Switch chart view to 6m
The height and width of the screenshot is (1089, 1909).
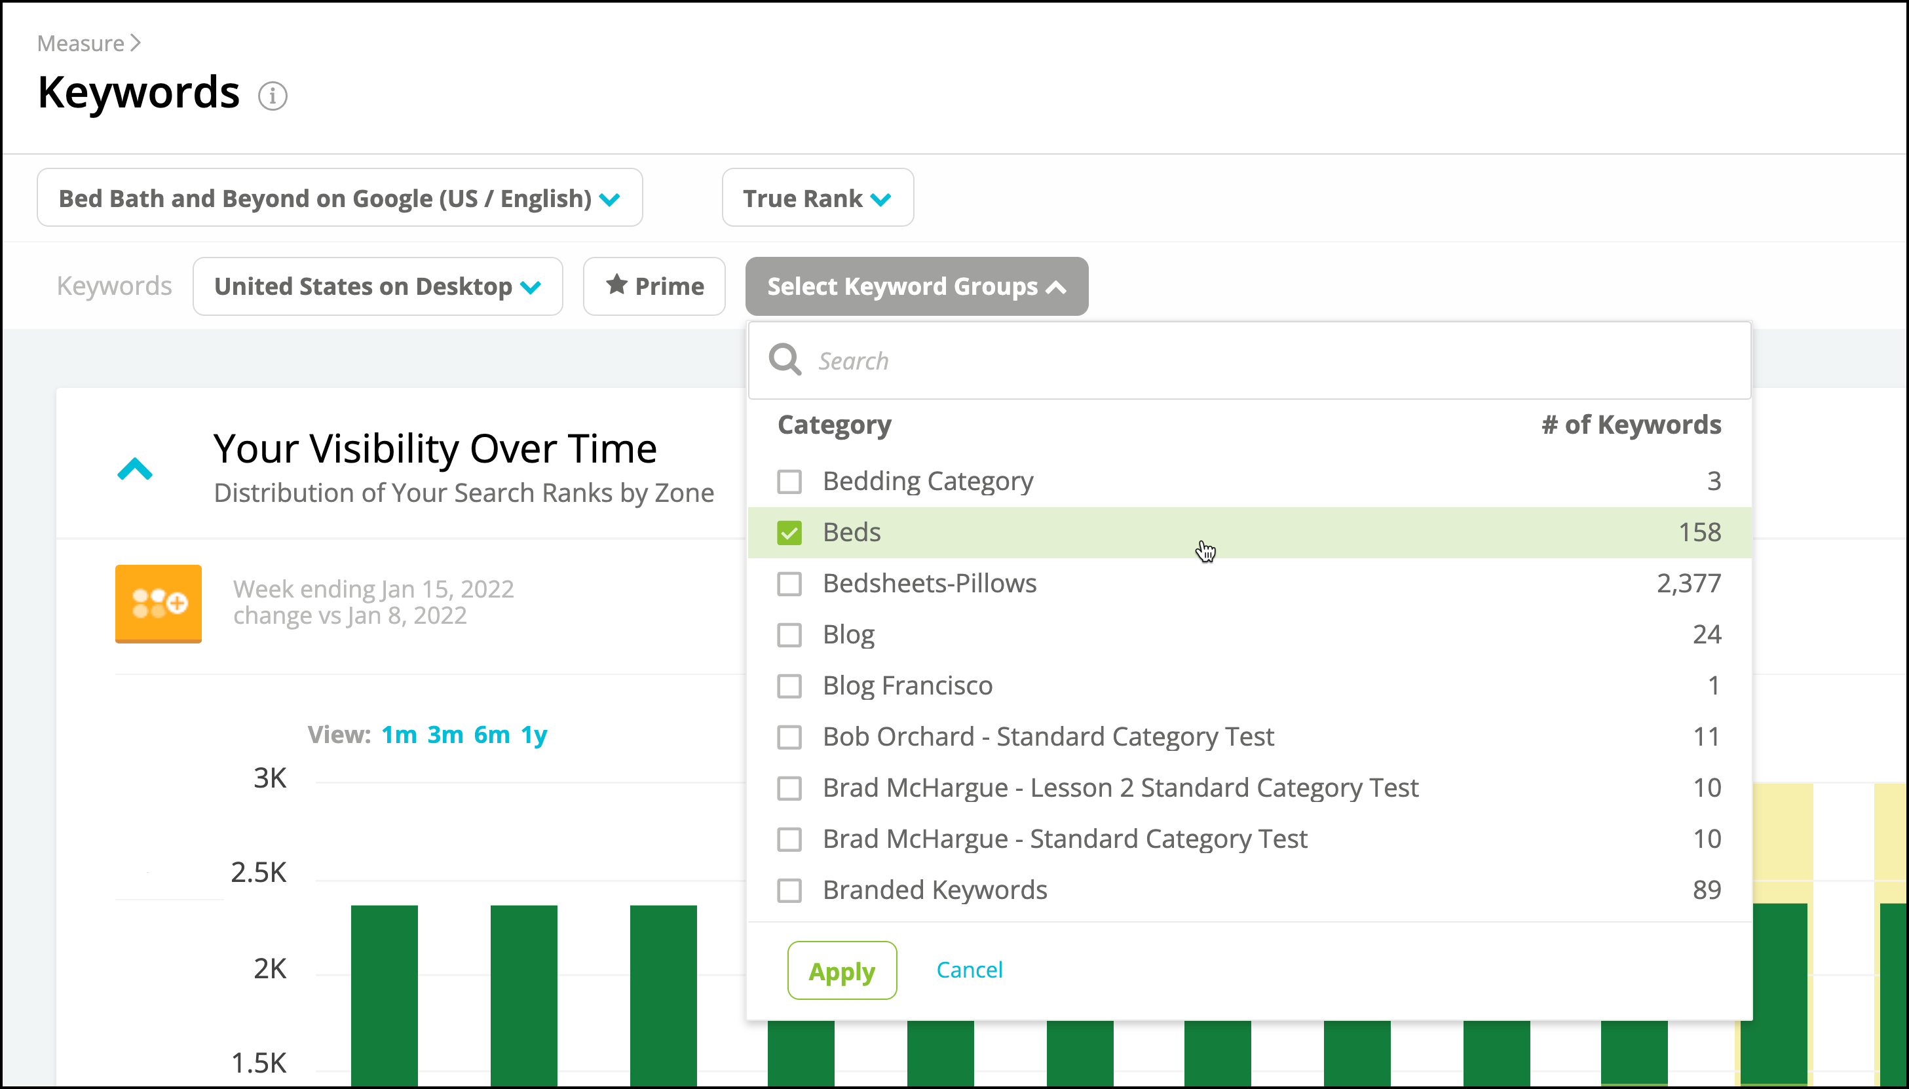[x=491, y=735]
